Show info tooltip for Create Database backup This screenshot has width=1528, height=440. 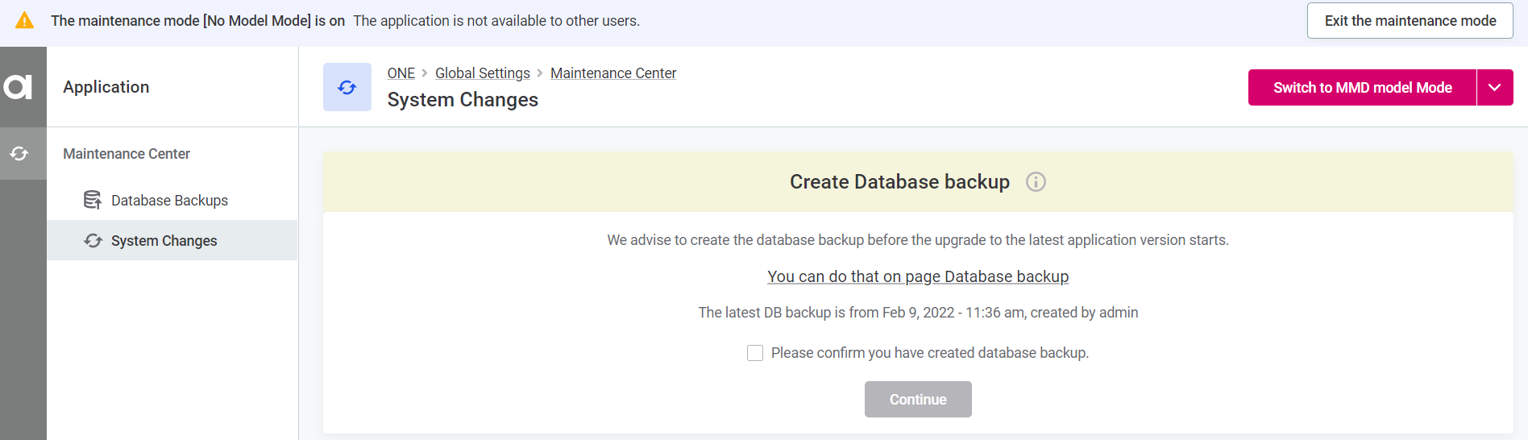pos(1036,182)
